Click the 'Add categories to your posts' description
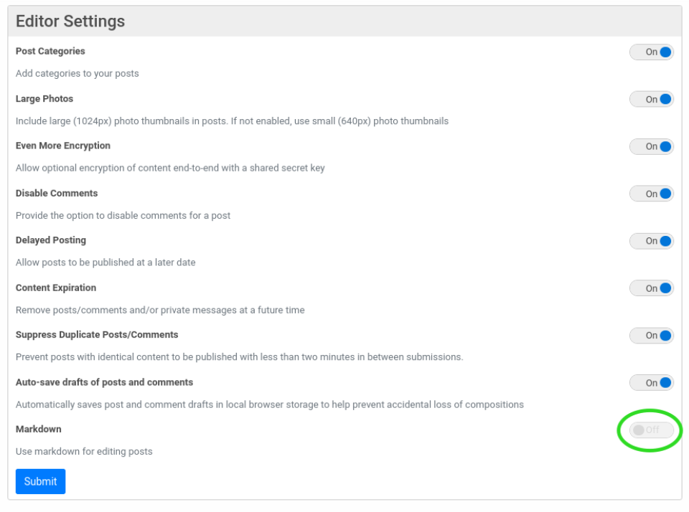The height and width of the screenshot is (512, 689). (78, 73)
